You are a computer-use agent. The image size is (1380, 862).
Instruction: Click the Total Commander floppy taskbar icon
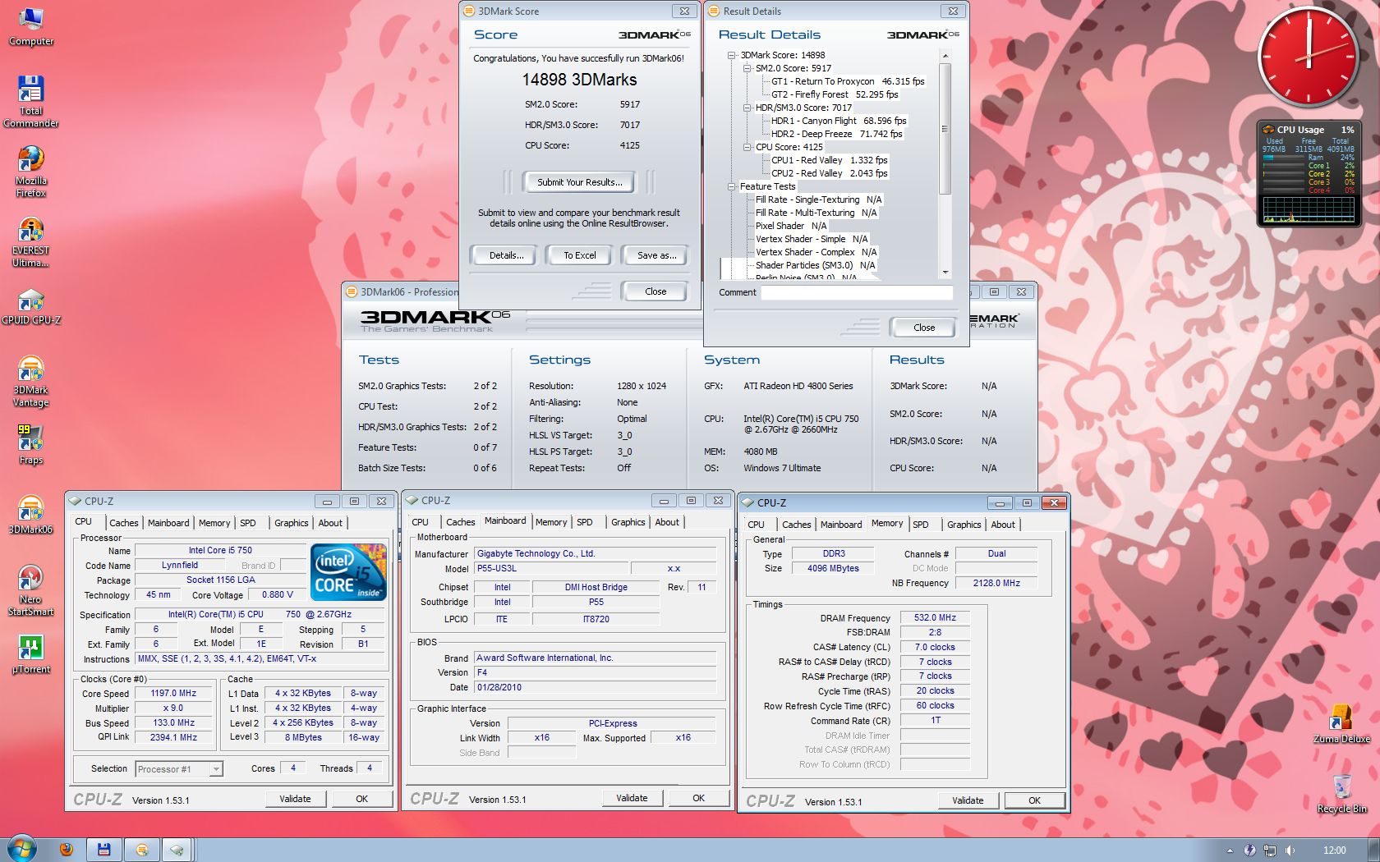pyautogui.click(x=104, y=850)
